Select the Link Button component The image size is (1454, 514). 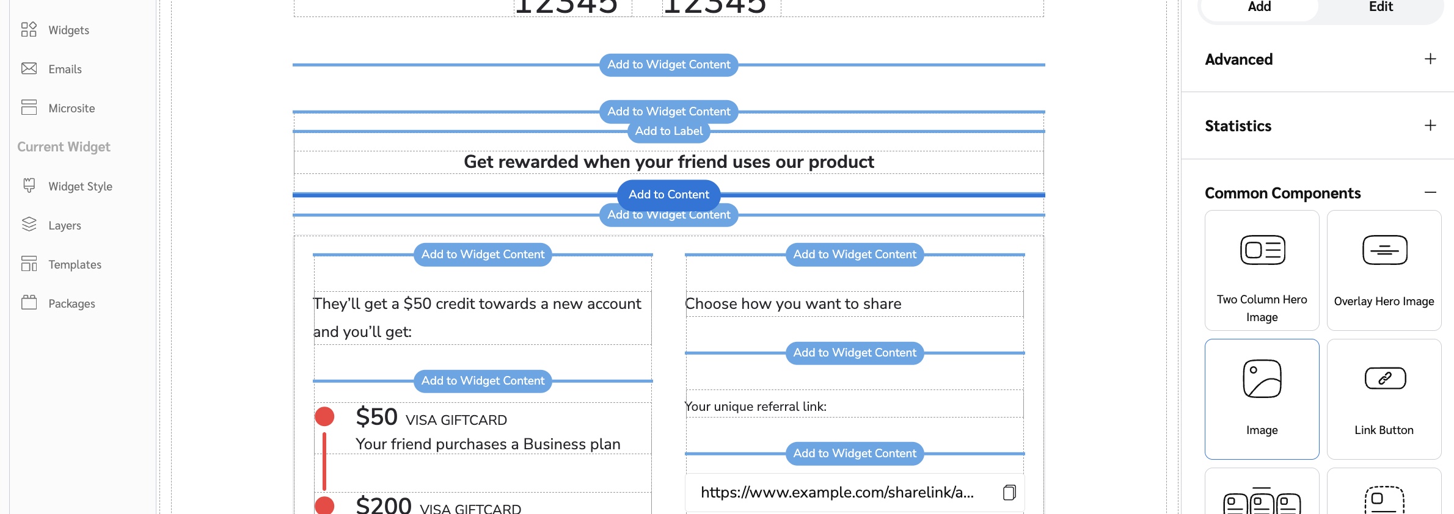coord(1384,399)
